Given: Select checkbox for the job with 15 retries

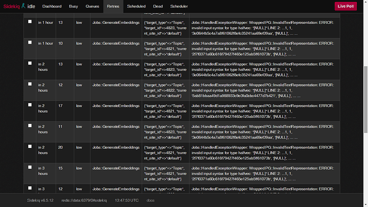Looking at the screenshot, I should pyautogui.click(x=30, y=168).
